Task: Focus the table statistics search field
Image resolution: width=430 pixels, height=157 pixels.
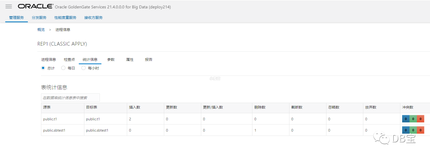Action: click(x=70, y=97)
